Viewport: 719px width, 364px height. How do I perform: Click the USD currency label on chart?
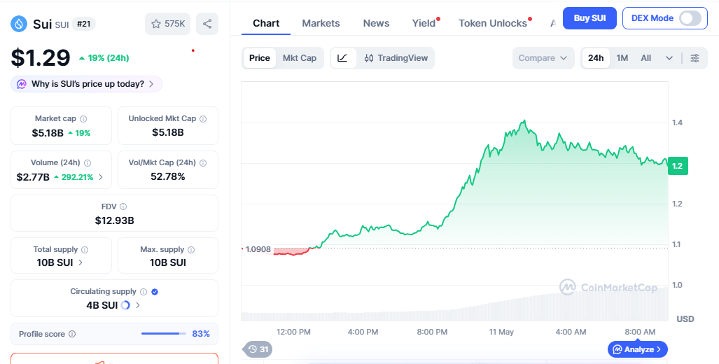[685, 318]
